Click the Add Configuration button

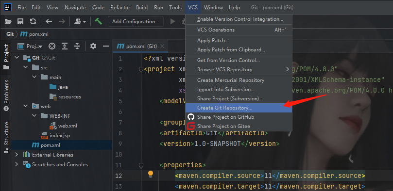click(x=136, y=21)
